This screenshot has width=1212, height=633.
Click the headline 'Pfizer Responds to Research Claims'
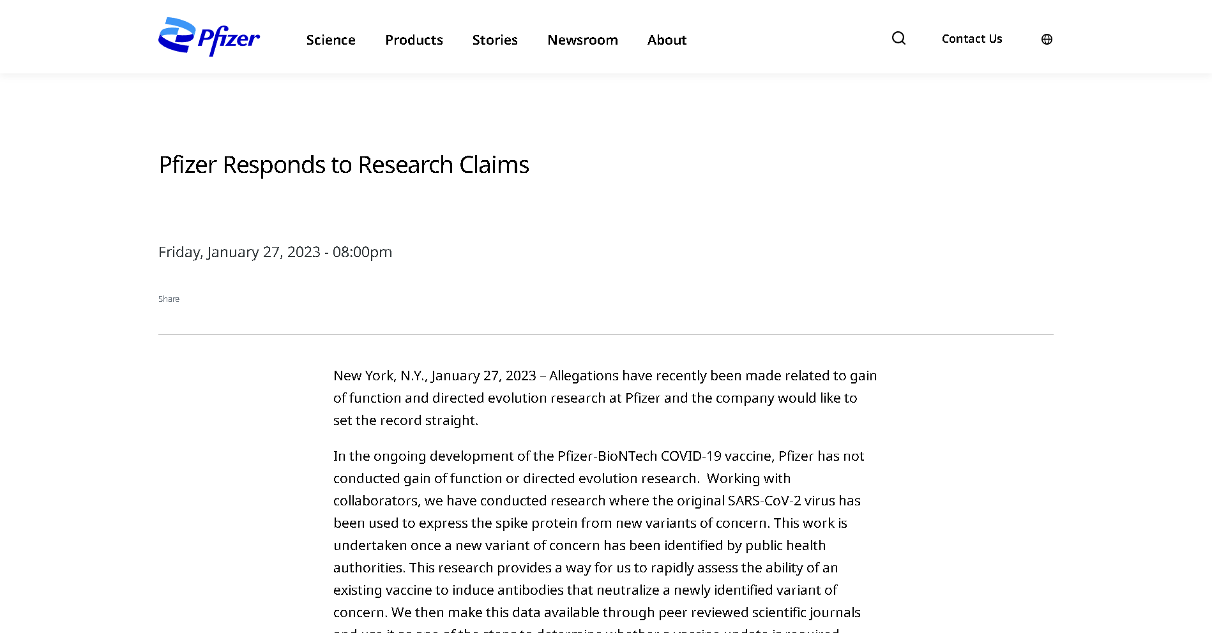pos(344,165)
